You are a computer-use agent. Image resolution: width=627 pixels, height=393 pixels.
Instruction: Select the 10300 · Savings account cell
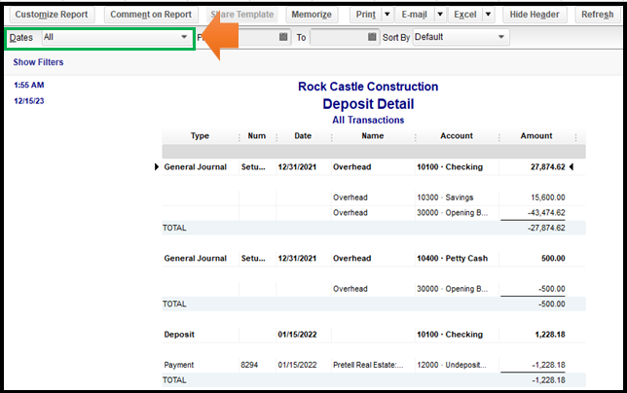pyautogui.click(x=445, y=197)
